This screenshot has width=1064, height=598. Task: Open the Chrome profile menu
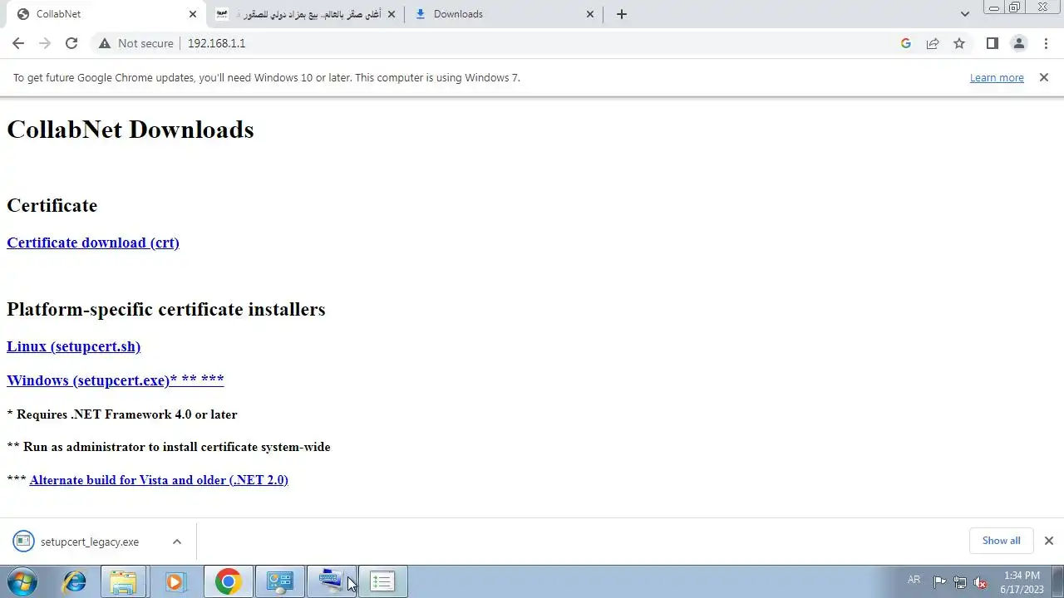(1018, 43)
